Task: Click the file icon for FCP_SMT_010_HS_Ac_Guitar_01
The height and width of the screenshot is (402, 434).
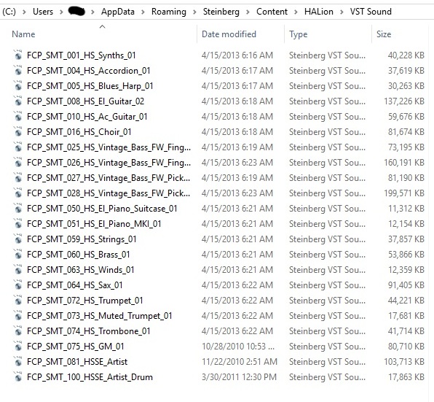Action: [17, 116]
